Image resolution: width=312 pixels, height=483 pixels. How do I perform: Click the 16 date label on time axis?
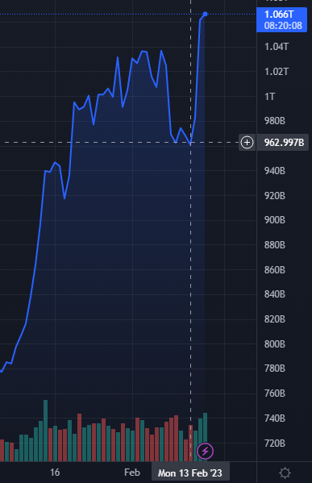click(55, 473)
